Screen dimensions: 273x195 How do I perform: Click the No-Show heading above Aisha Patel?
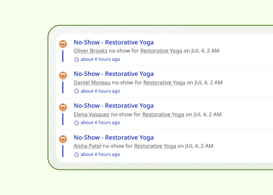(114, 138)
